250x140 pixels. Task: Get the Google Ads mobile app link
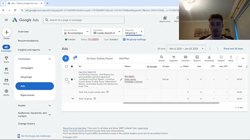click(x=34, y=136)
